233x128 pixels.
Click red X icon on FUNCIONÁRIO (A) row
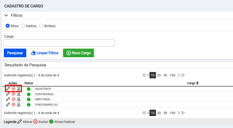pos(14,104)
